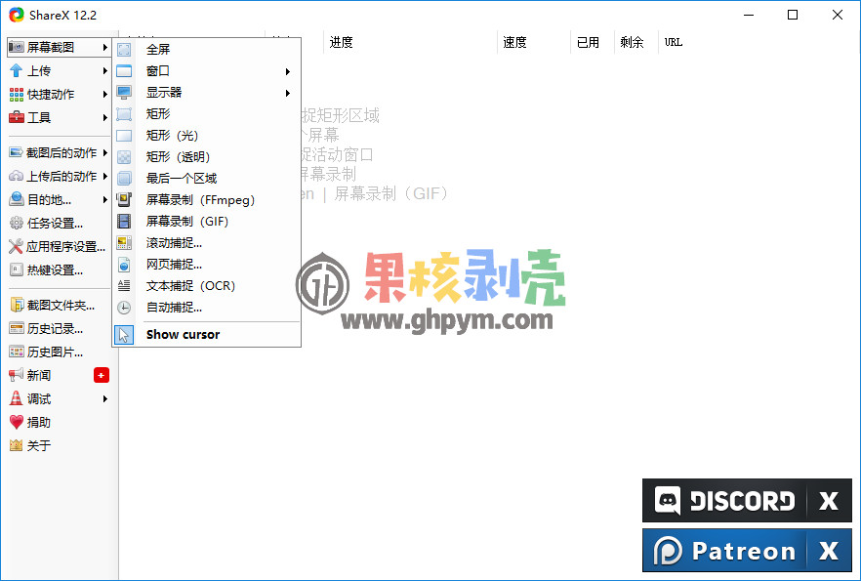
Task: Expand the 显示器 submenu arrow
Action: 288,93
